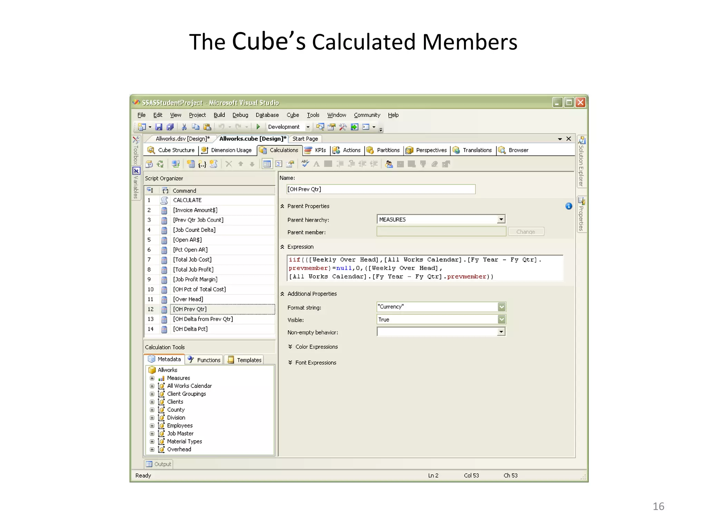Collapse the Parent Properties section
This screenshot has height=530, width=707.
point(282,206)
